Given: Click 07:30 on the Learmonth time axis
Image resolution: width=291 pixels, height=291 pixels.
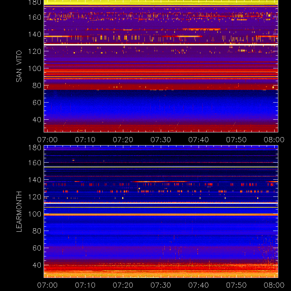Looking at the screenshot, I should tap(161, 285).
